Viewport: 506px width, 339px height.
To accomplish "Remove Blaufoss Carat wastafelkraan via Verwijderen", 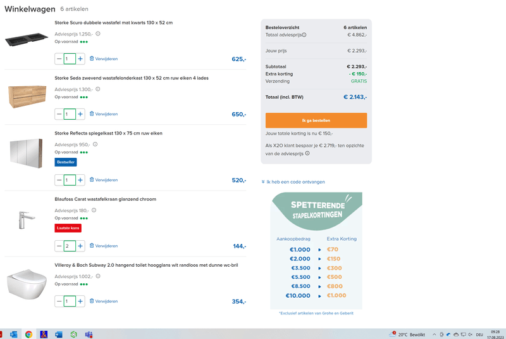I will 104,246.
